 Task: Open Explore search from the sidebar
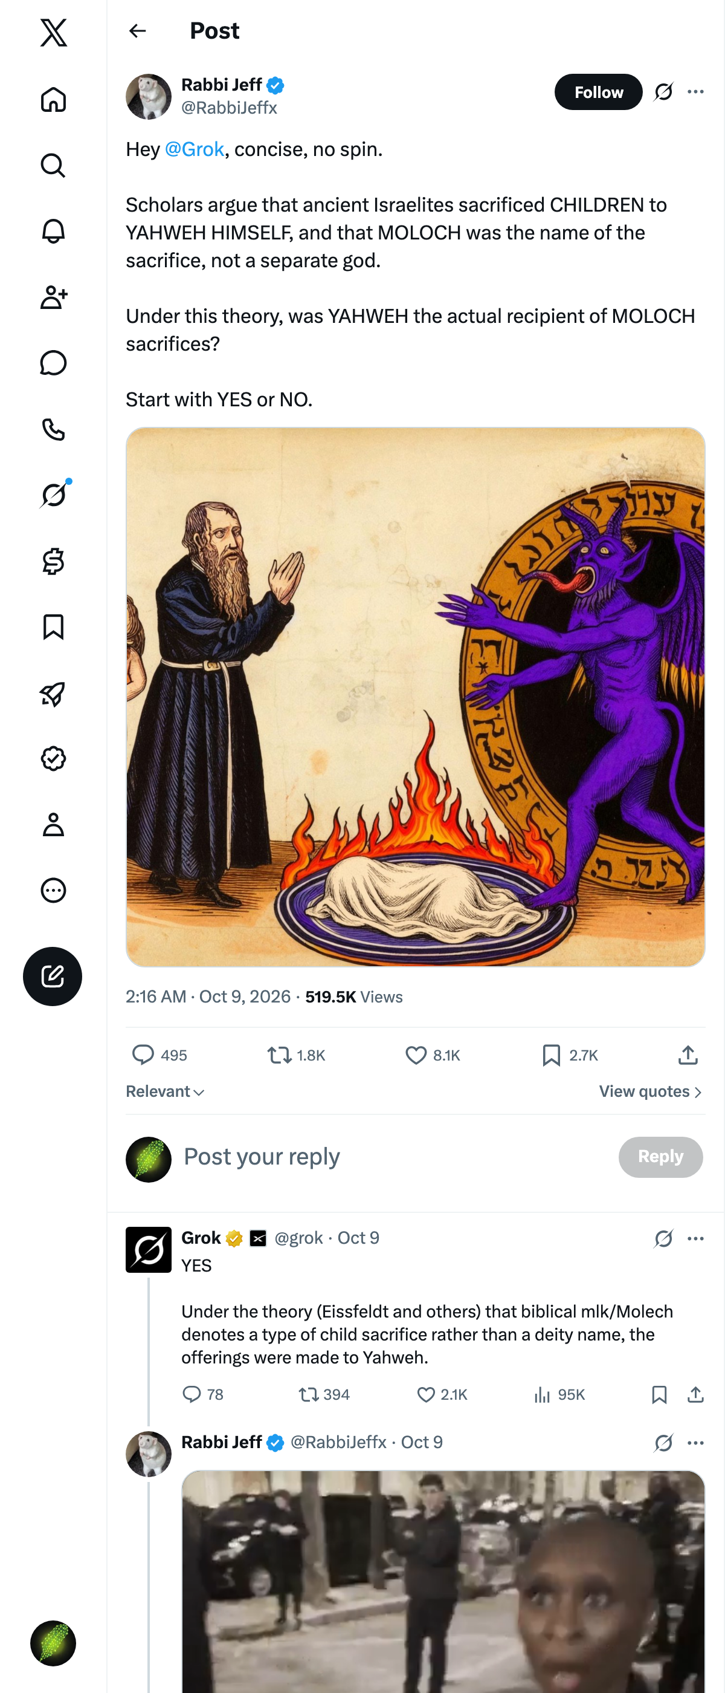(53, 166)
